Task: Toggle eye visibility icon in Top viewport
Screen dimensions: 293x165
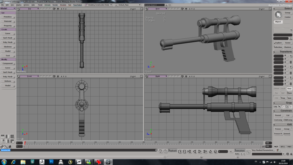Action: coord(58,9)
